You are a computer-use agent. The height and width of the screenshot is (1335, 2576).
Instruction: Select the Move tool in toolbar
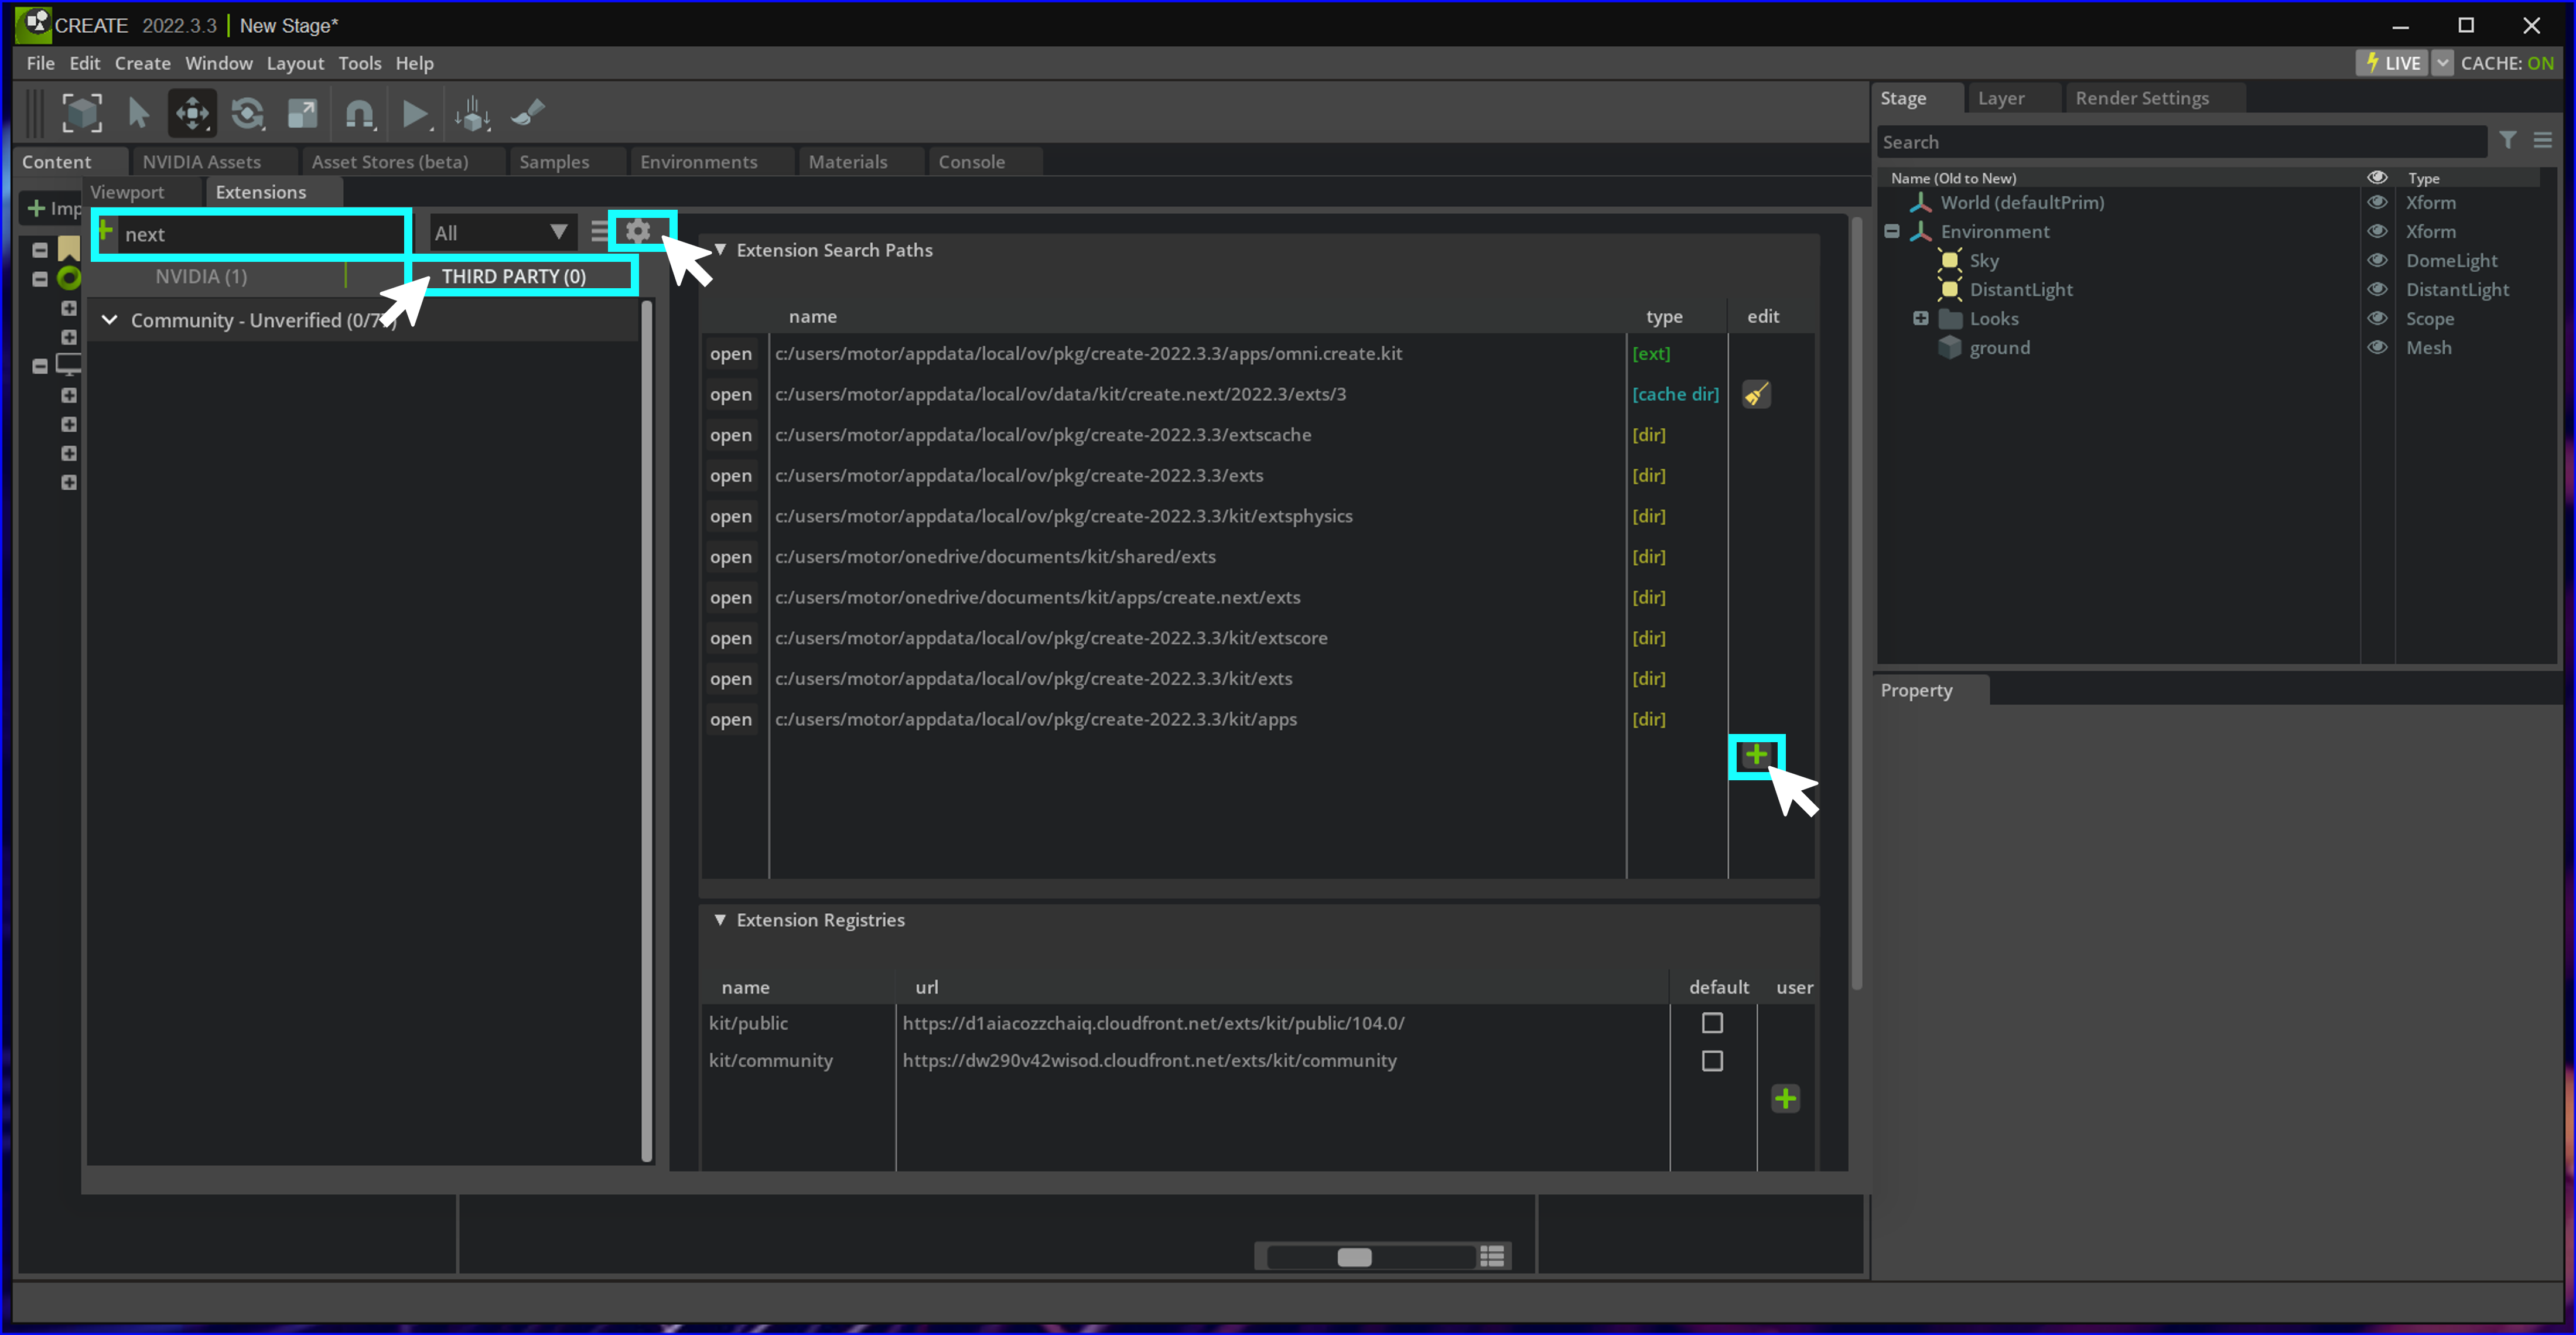[192, 114]
